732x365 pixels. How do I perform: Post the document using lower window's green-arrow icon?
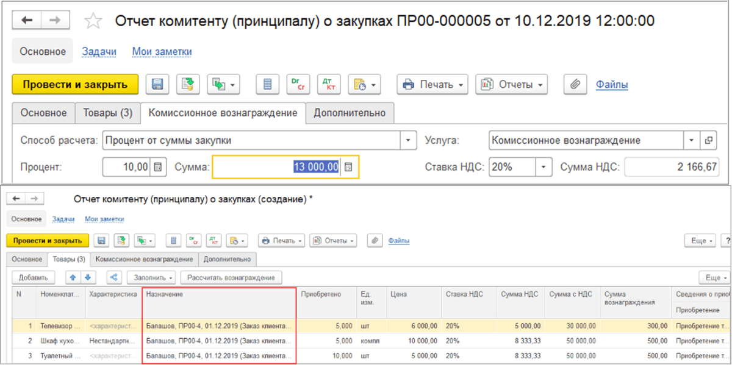122,241
